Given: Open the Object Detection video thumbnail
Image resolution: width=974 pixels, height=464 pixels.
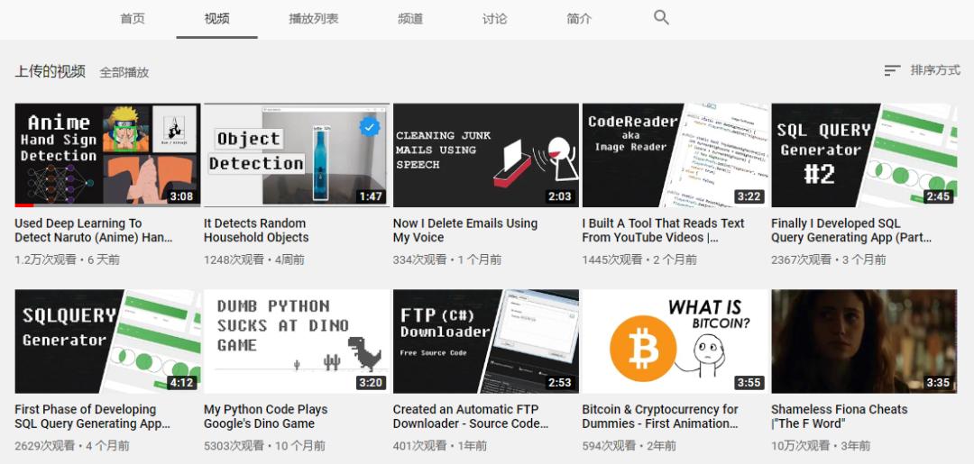Looking at the screenshot, I should pos(297,155).
